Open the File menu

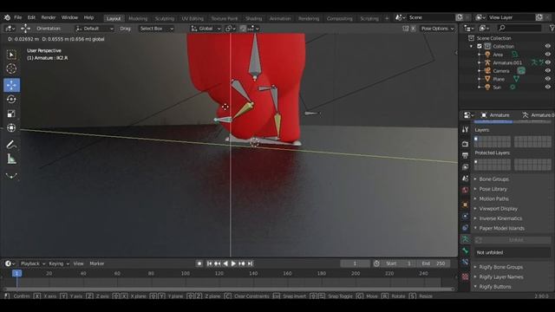(x=17, y=17)
